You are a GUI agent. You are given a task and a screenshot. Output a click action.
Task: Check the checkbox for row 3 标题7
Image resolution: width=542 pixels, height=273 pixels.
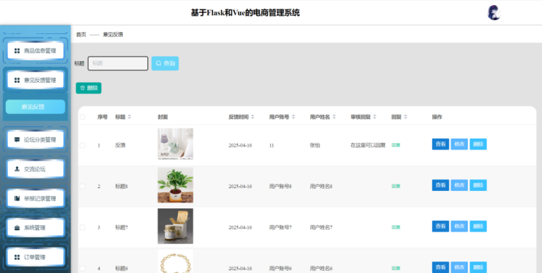(x=82, y=227)
